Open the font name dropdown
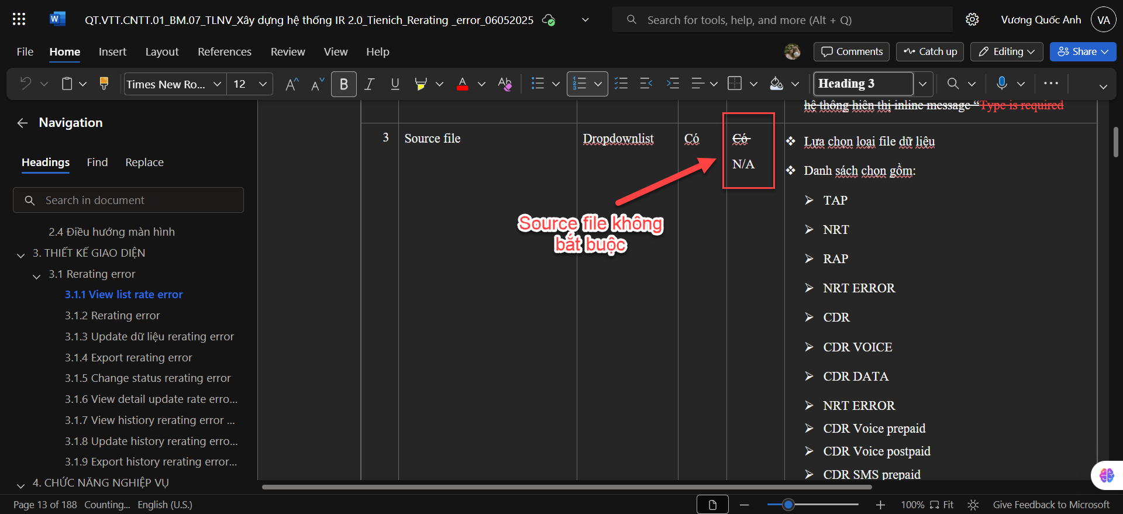Image resolution: width=1123 pixels, height=514 pixels. click(217, 84)
